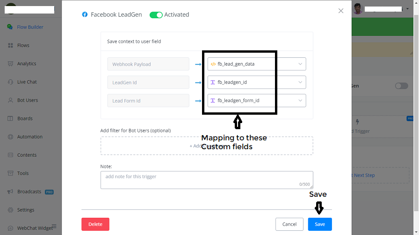Close the Facebook LeadGen dialog

(x=341, y=11)
